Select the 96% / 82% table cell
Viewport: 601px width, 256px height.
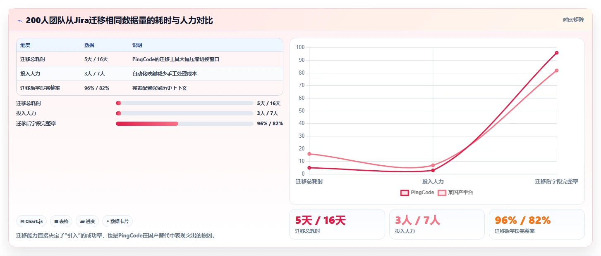(x=97, y=88)
